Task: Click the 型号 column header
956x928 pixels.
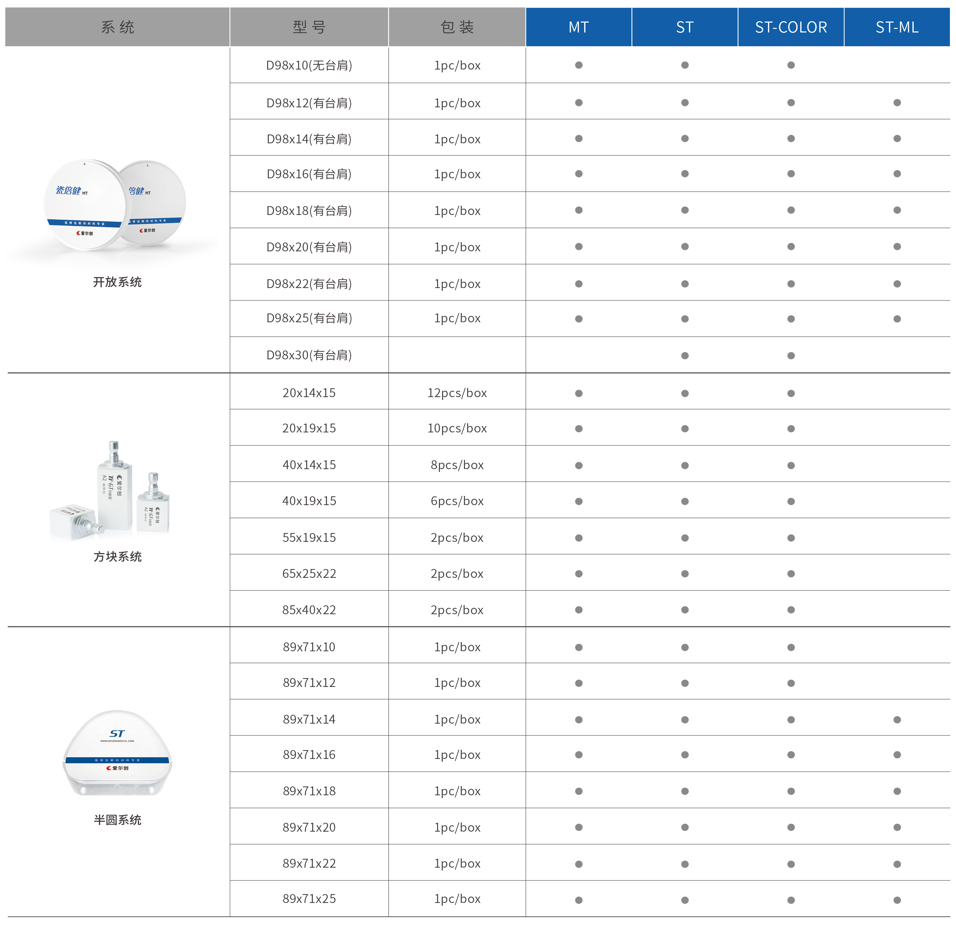Action: coord(309,27)
